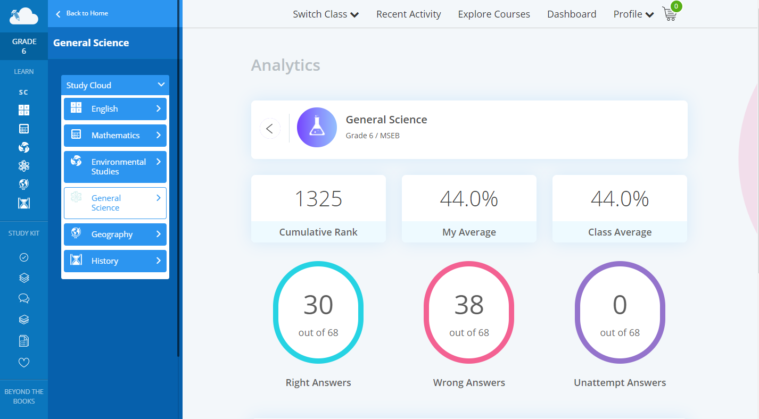The height and width of the screenshot is (419, 759).
Task: Click the GRADE 6 badge
Action: 24,46
